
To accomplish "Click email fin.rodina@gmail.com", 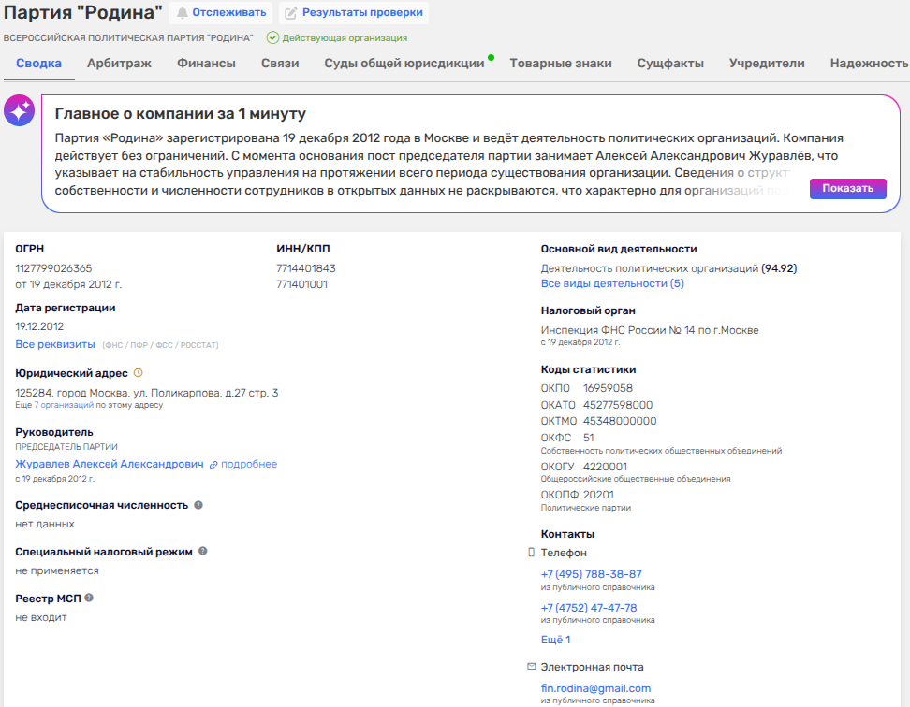I will coord(595,688).
